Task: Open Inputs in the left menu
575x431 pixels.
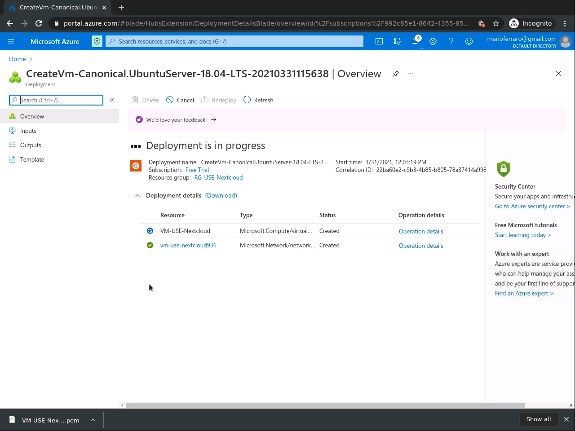Action: (59, 131)
